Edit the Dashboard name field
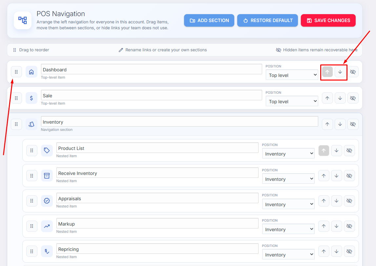 pyautogui.click(x=152, y=69)
